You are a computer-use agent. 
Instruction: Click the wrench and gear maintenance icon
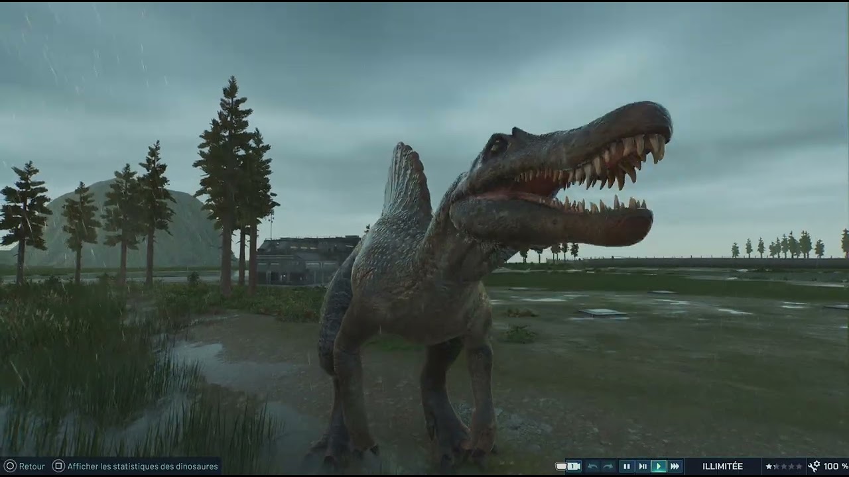tap(814, 466)
